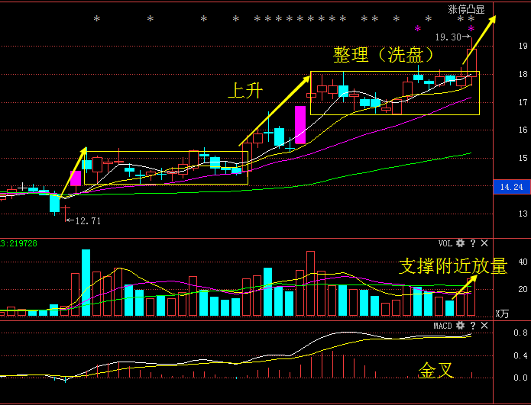
Task: Click the VOL panel help question mark
Action: point(473,243)
